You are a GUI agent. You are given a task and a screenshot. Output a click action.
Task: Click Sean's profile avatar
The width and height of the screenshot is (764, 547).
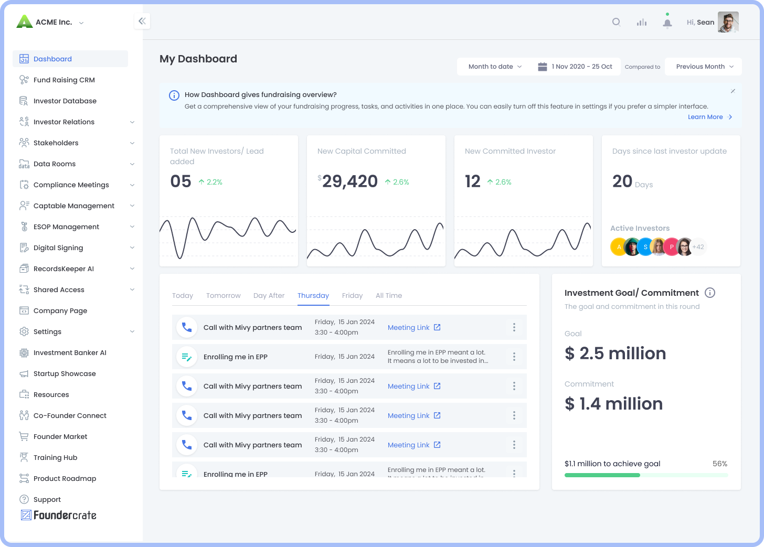(x=728, y=22)
